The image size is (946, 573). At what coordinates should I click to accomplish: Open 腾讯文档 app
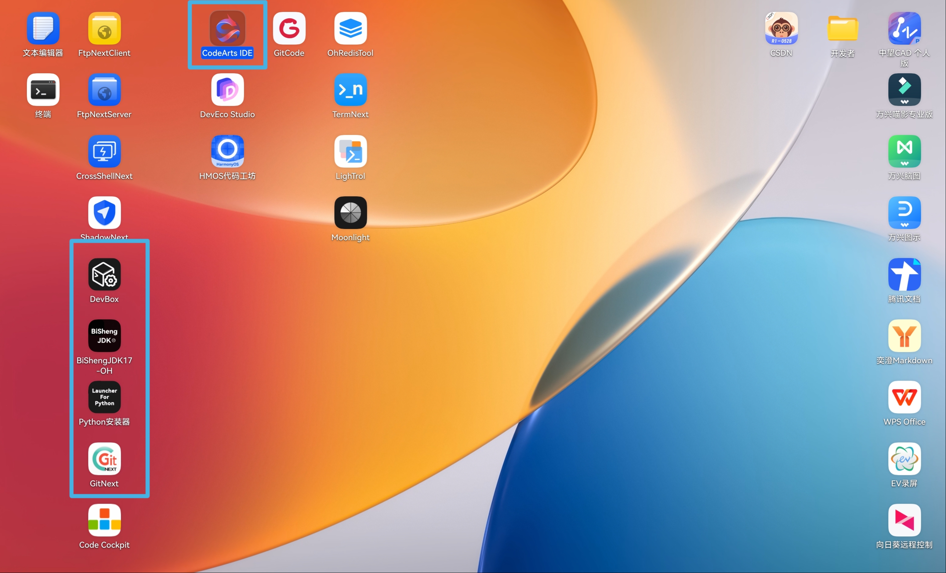pos(904,275)
